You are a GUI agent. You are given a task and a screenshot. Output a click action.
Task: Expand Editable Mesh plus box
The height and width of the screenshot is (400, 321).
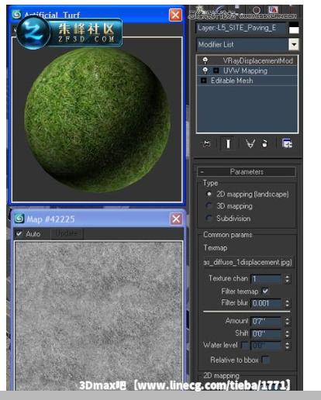pos(204,81)
